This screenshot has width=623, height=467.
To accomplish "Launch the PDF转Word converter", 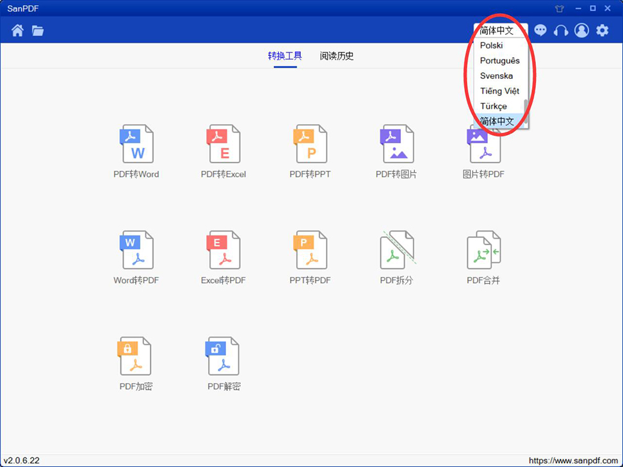I will (136, 152).
